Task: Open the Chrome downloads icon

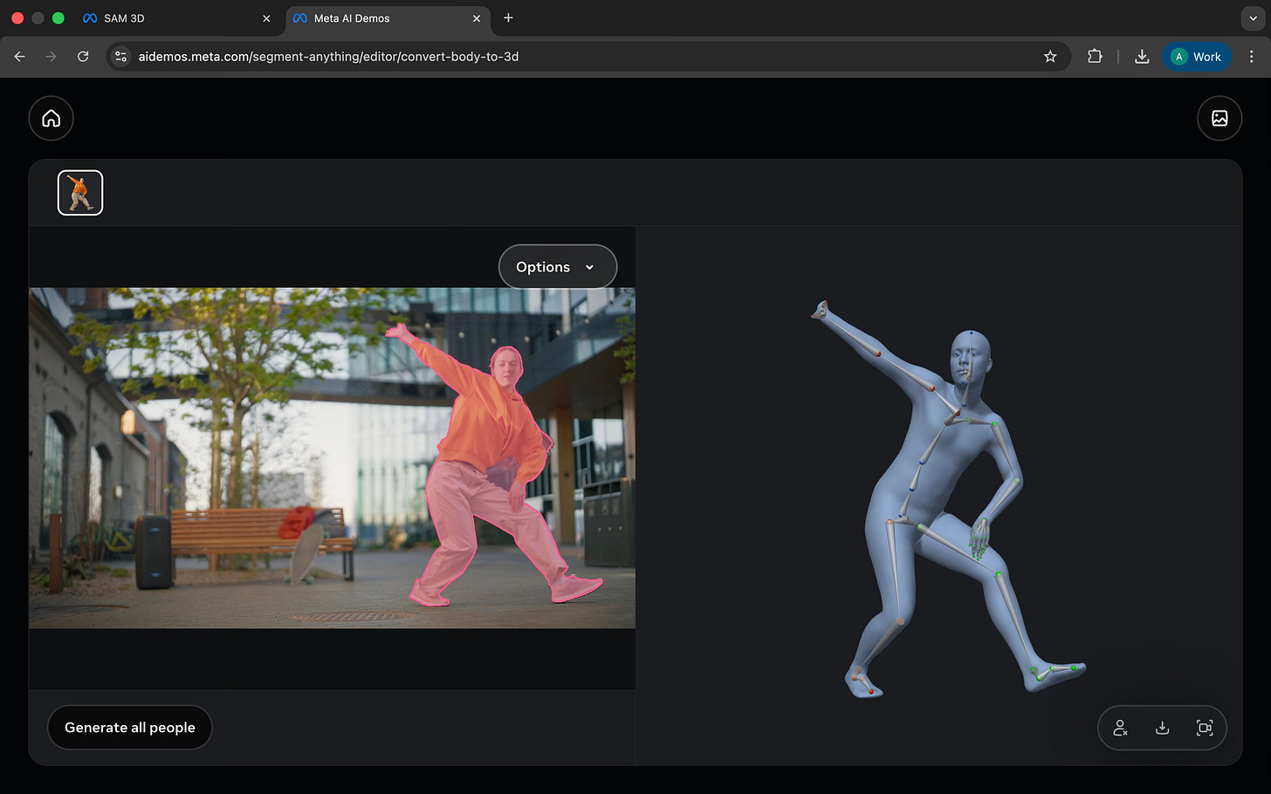Action: click(x=1142, y=57)
